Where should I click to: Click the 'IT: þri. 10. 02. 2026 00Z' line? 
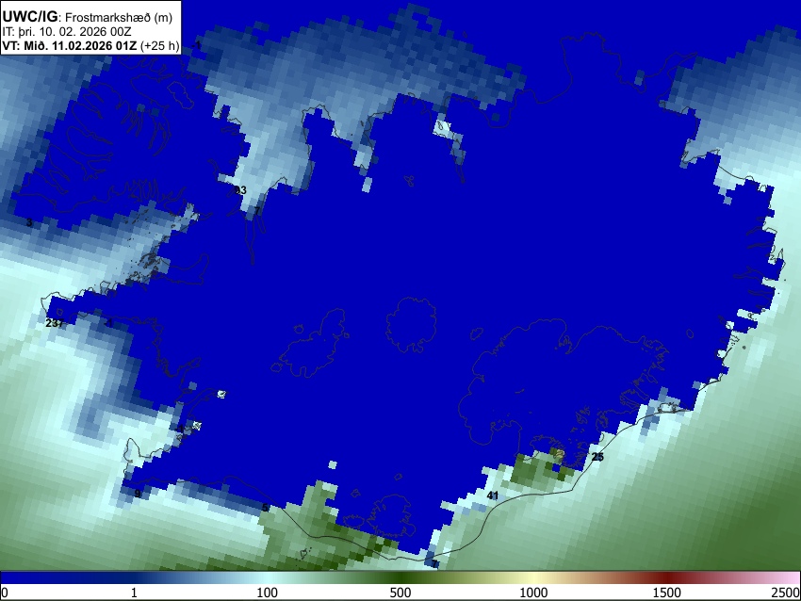67,32
